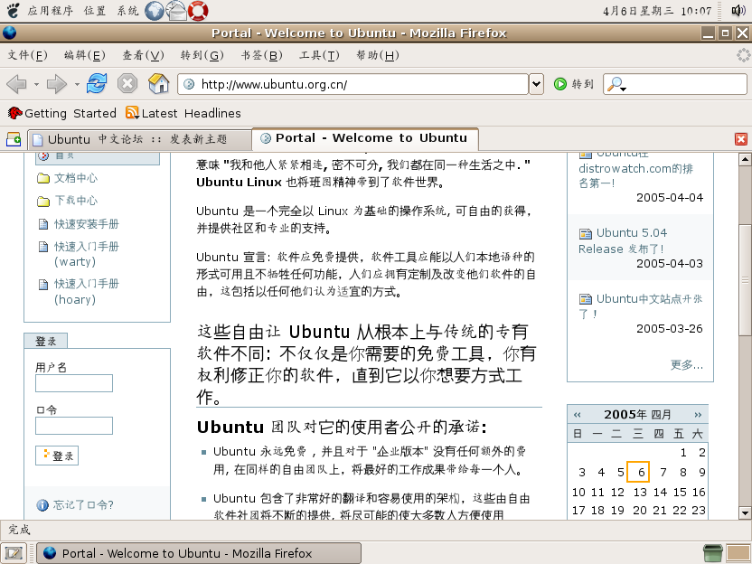Screen dimensions: 752x564
Task: Click the Show Desktop button in bottom panel
Action: coord(14,553)
